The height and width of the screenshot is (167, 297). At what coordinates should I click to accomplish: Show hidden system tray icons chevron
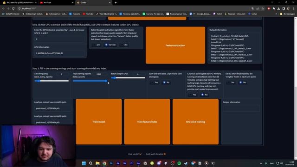coord(261,163)
